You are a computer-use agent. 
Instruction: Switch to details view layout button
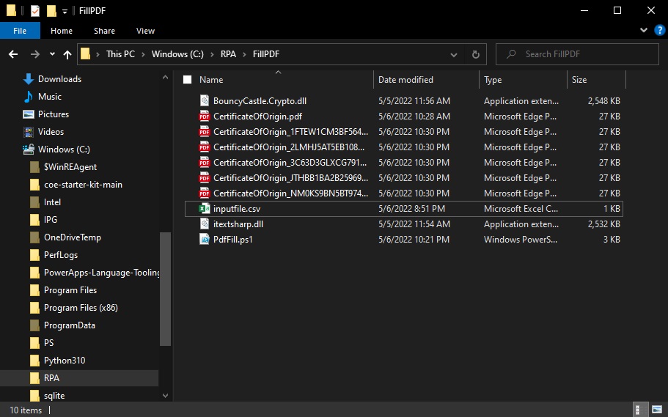tap(640, 410)
